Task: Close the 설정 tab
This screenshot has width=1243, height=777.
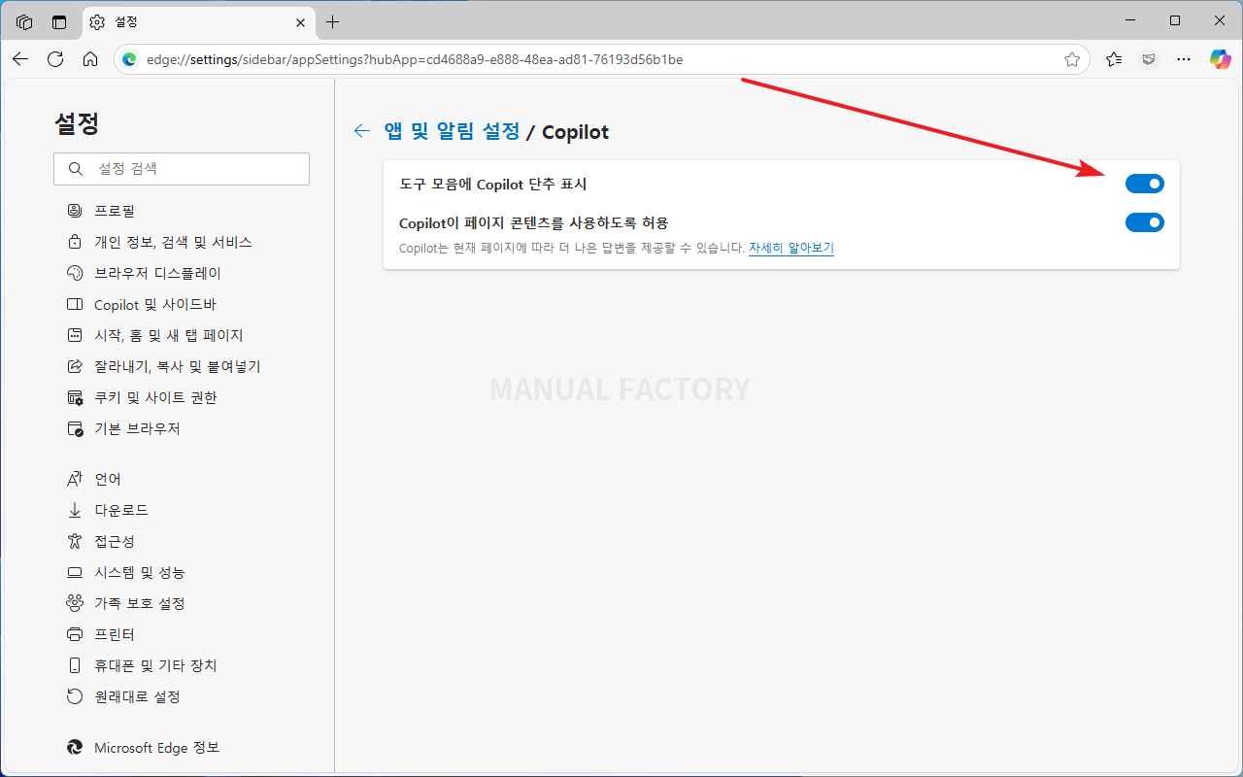Action: (299, 21)
